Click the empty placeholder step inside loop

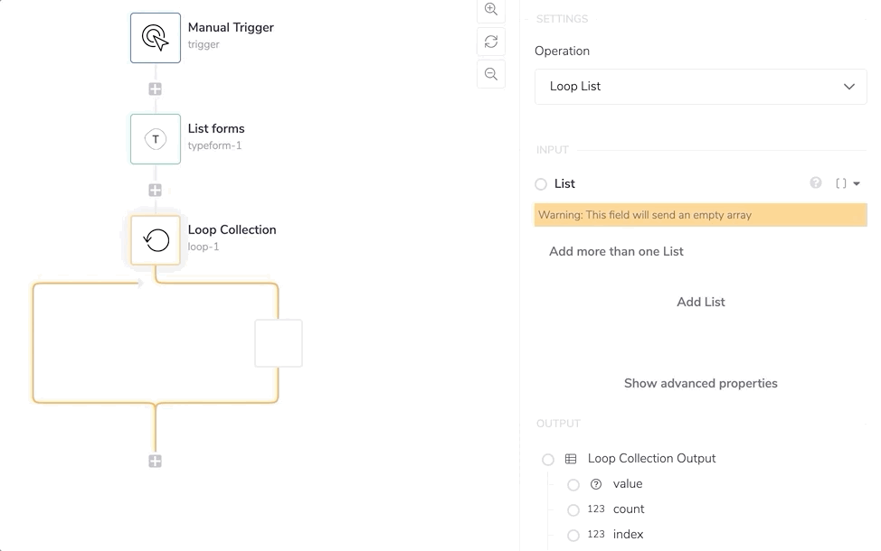point(279,343)
